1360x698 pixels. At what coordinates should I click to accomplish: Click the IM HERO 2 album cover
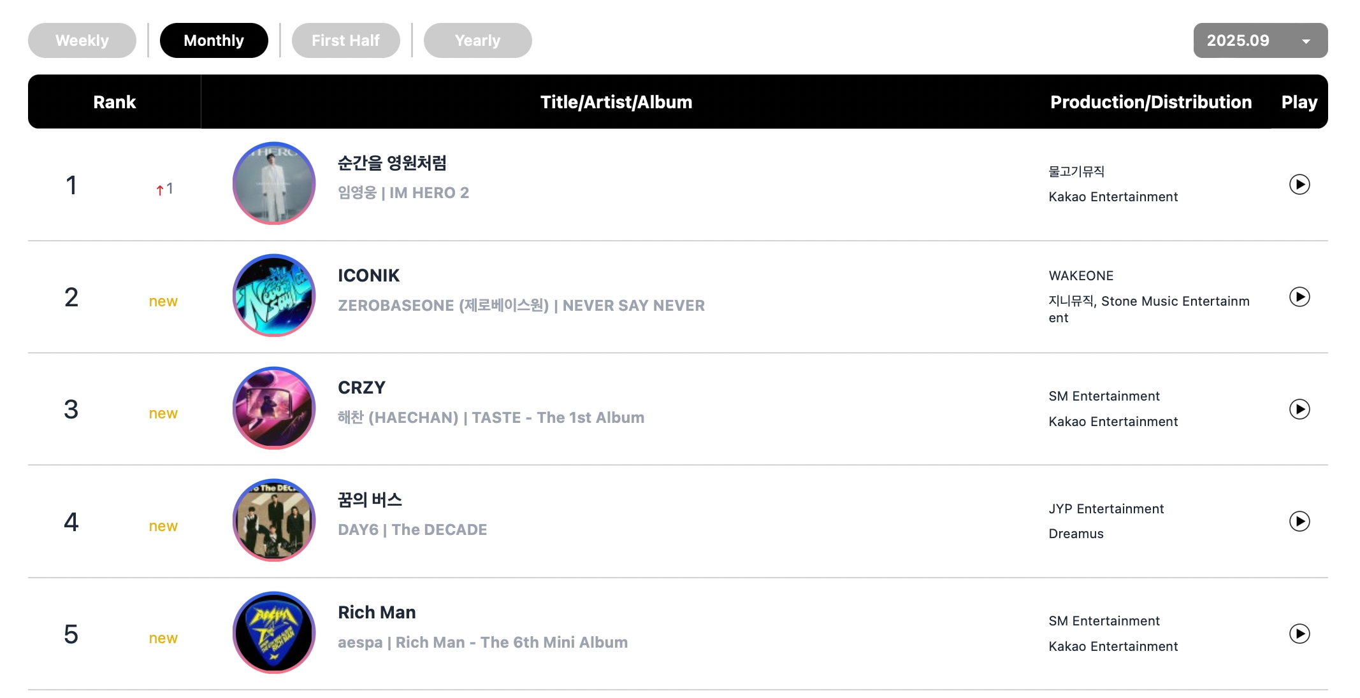pos(274,183)
